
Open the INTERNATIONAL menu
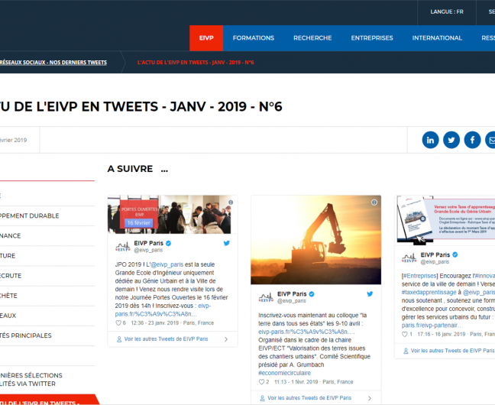click(437, 38)
